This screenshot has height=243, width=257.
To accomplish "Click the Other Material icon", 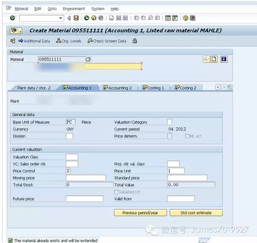I will [x=13, y=41].
